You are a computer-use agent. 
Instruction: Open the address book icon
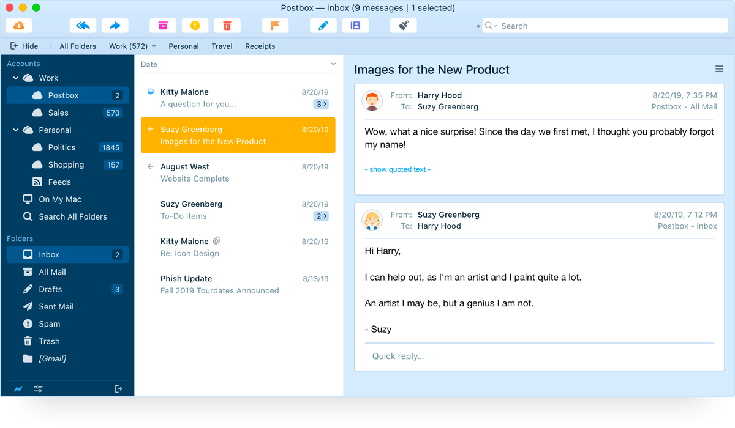[355, 25]
